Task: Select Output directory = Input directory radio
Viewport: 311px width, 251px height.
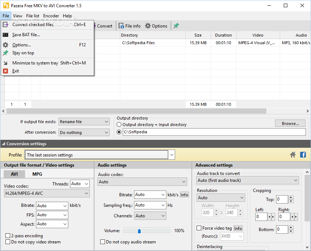Action: tap(119, 125)
